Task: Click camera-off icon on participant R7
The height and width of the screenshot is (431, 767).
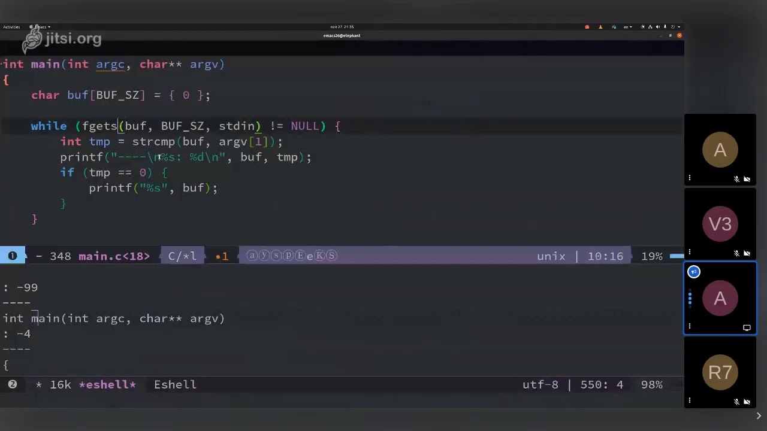Action: tap(747, 402)
